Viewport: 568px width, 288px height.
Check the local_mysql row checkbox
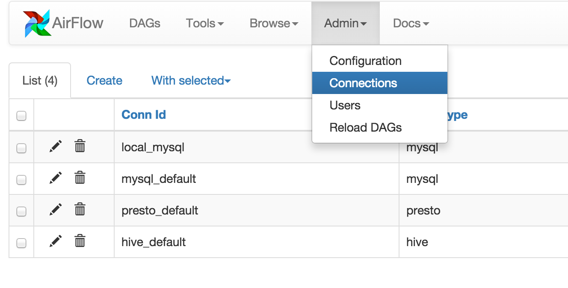pyautogui.click(x=21, y=148)
